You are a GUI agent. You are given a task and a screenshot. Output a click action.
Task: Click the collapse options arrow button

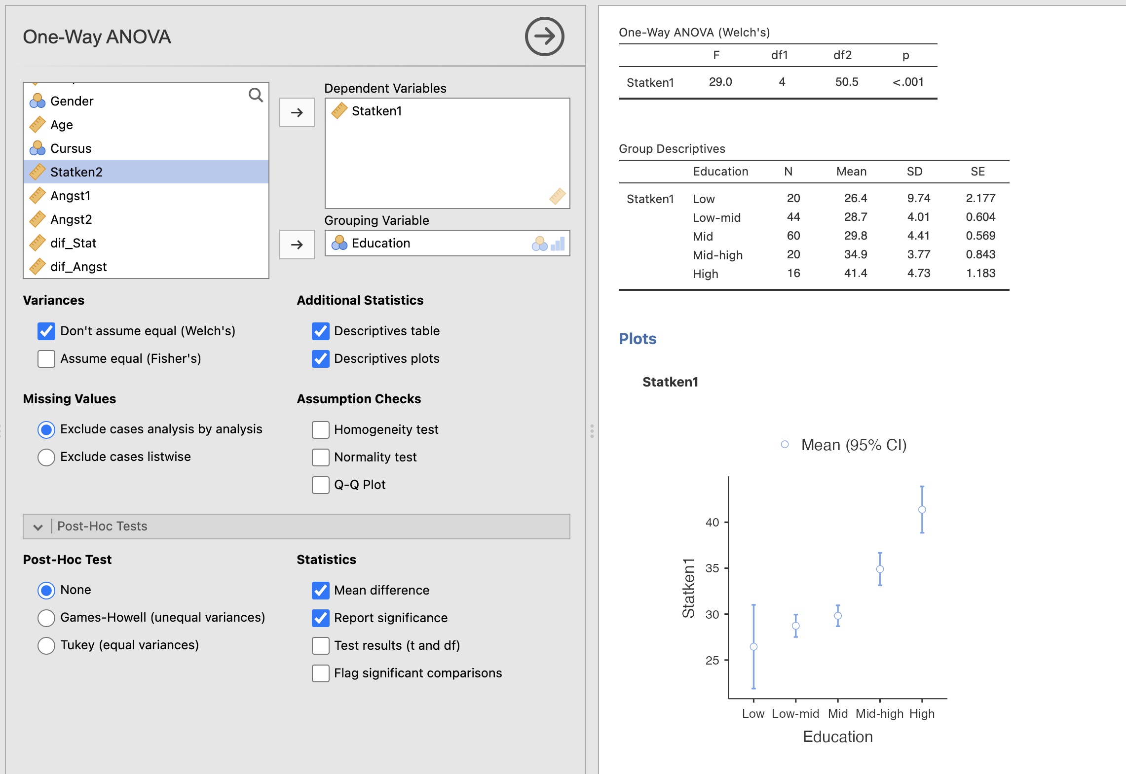click(544, 36)
